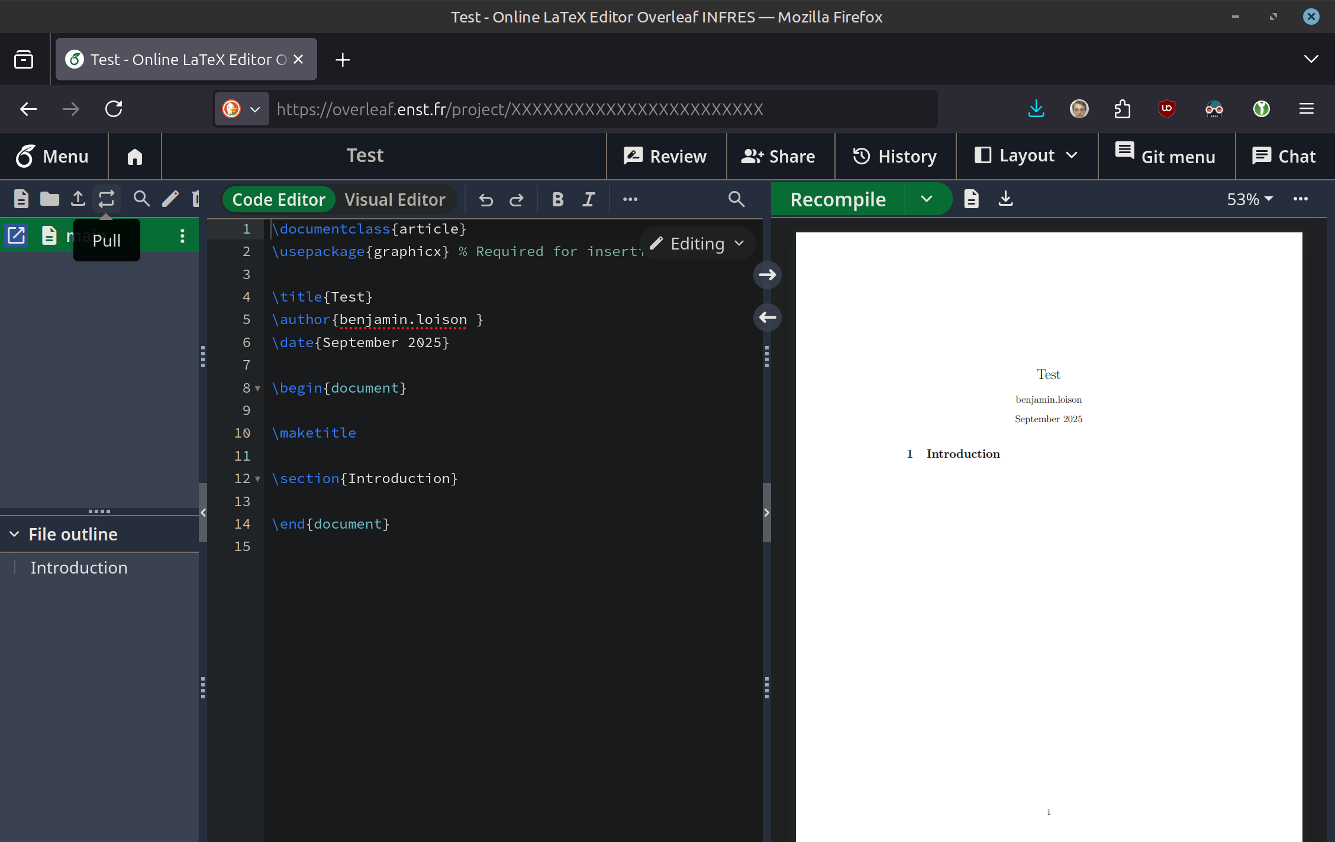Collapse the File outline section

pos(15,534)
